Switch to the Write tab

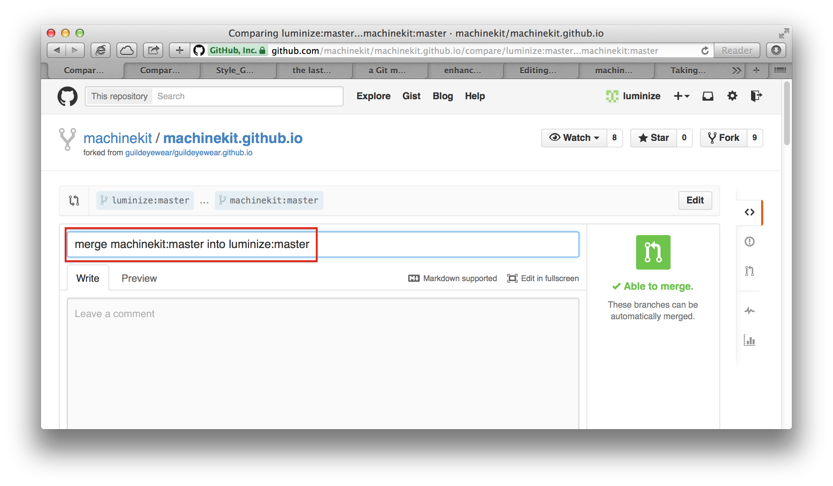click(88, 278)
